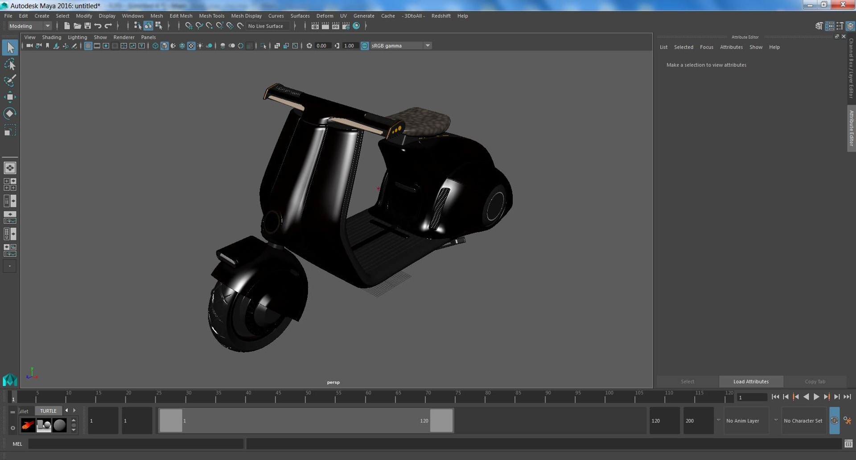Click the MEL command line input

[136, 444]
